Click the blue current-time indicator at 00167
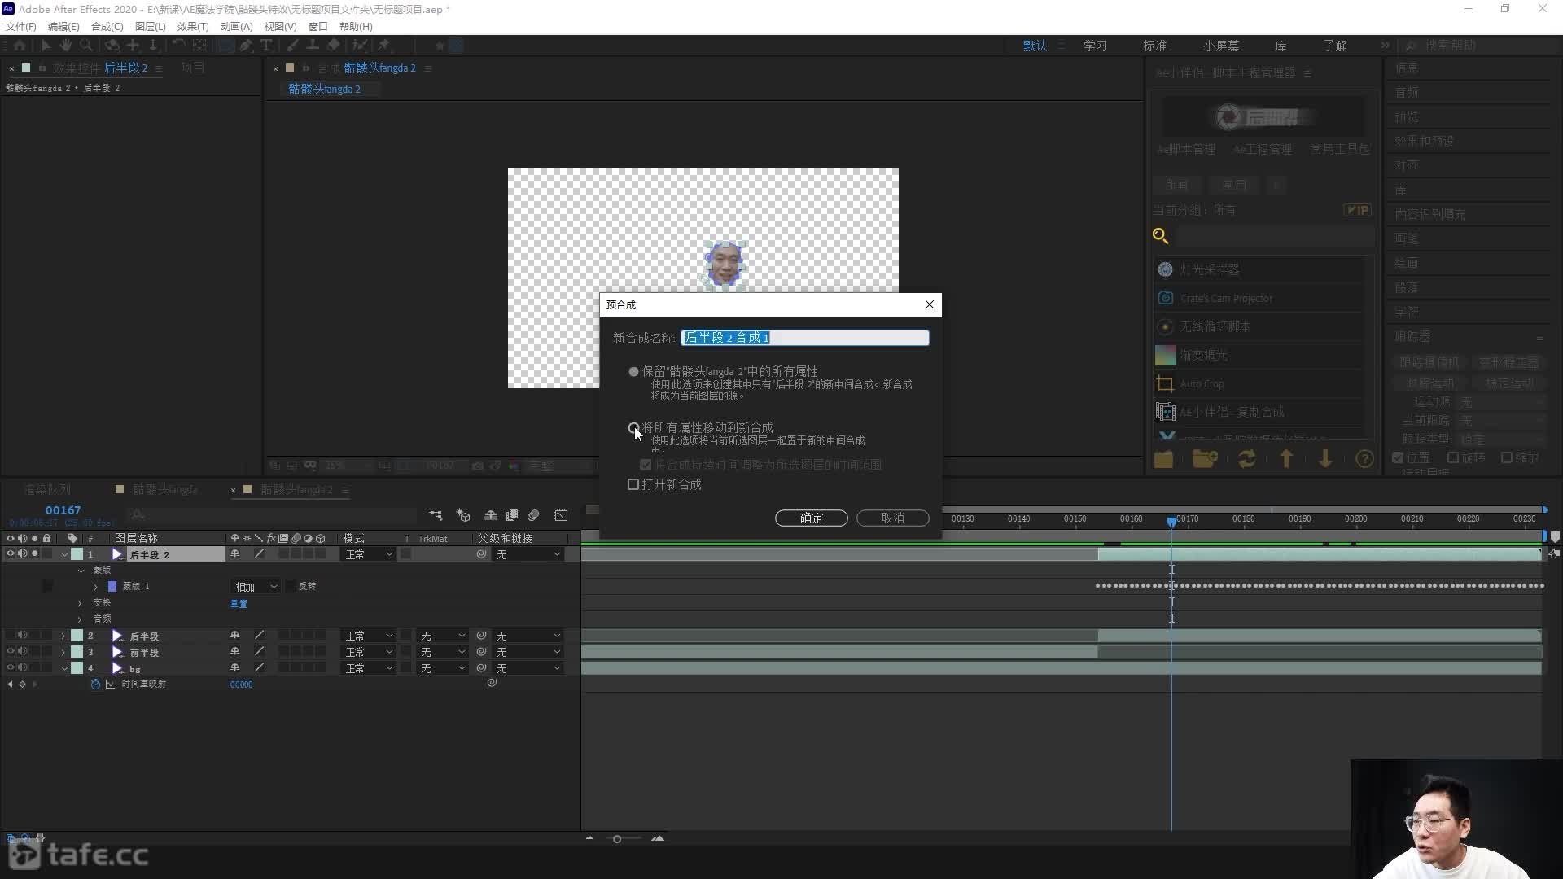 click(x=1171, y=521)
